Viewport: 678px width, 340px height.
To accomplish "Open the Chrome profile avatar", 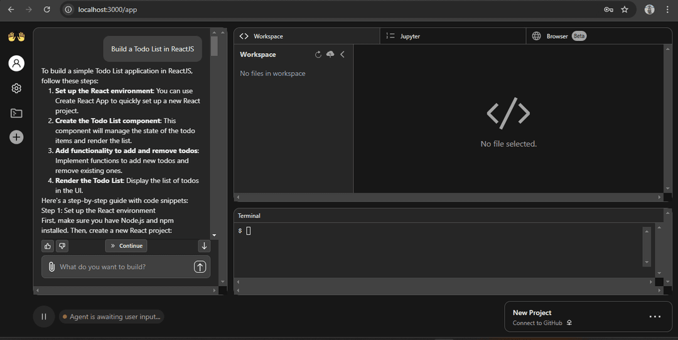I will pyautogui.click(x=650, y=9).
